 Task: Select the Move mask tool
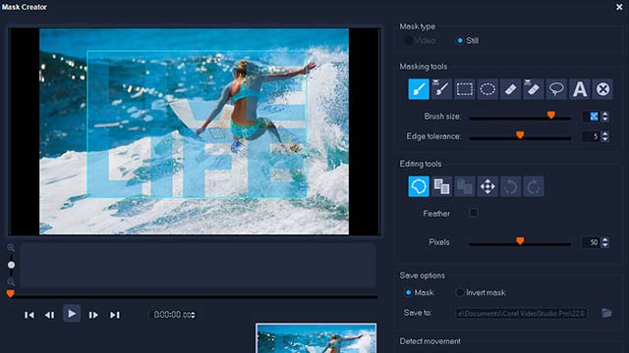pyautogui.click(x=487, y=186)
